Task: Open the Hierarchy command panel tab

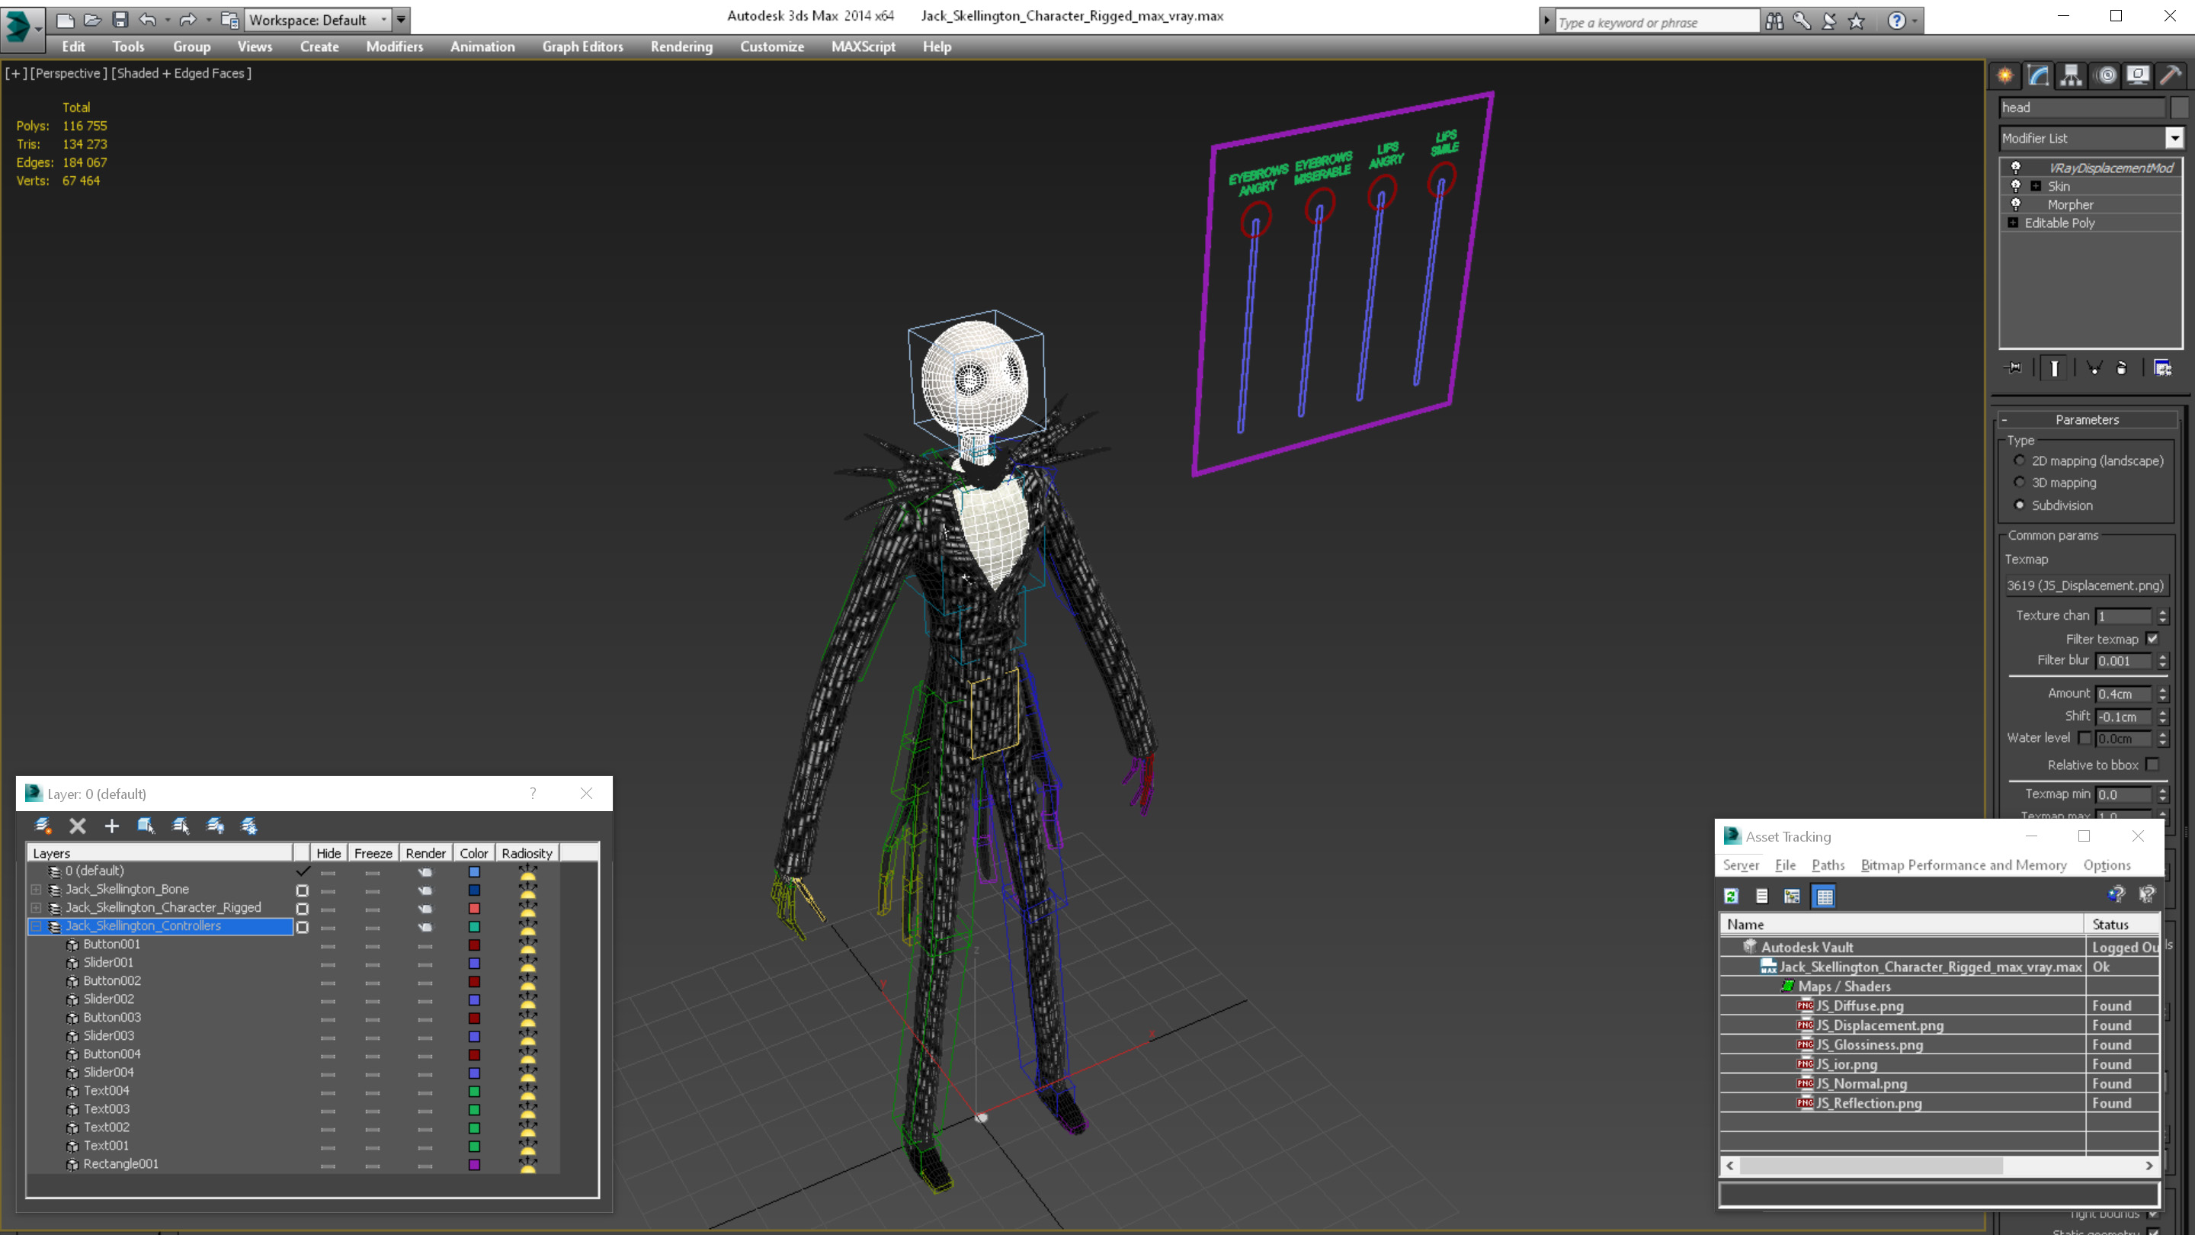Action: click(x=2072, y=75)
